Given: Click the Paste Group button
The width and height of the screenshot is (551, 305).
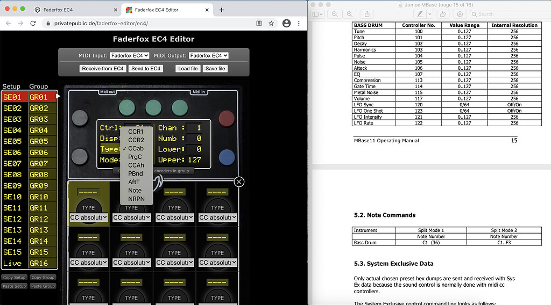Looking at the screenshot, I should point(43,286).
